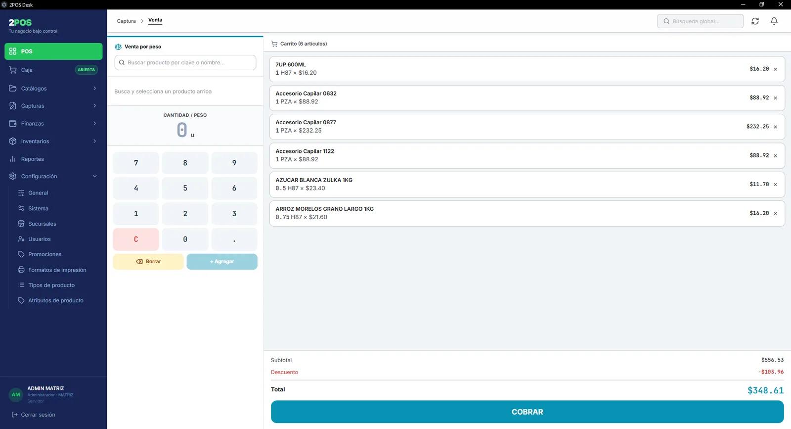Click the Cerrar sesión logout icon
This screenshot has height=429, width=791.
pos(15,415)
